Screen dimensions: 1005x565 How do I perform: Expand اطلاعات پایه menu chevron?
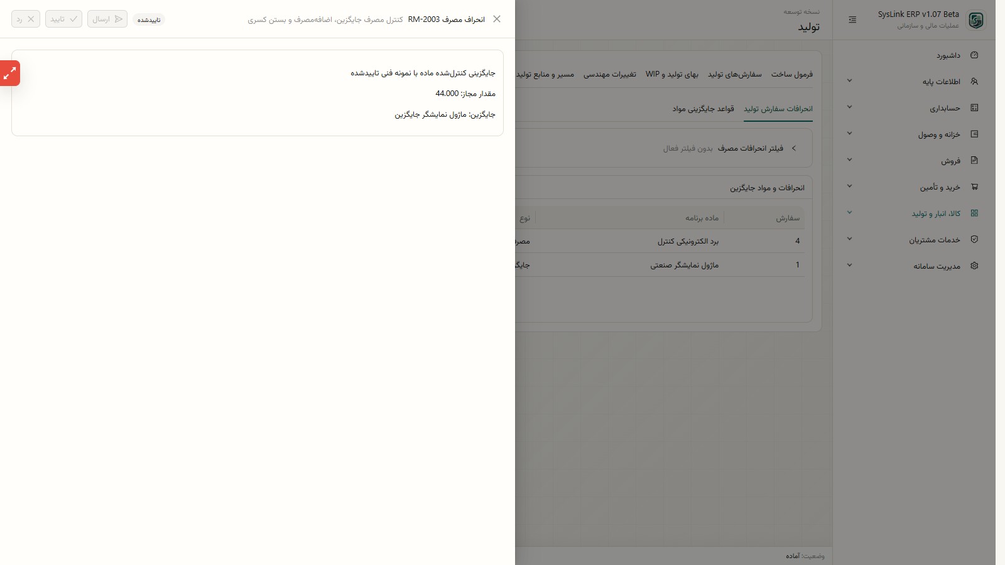pyautogui.click(x=849, y=81)
